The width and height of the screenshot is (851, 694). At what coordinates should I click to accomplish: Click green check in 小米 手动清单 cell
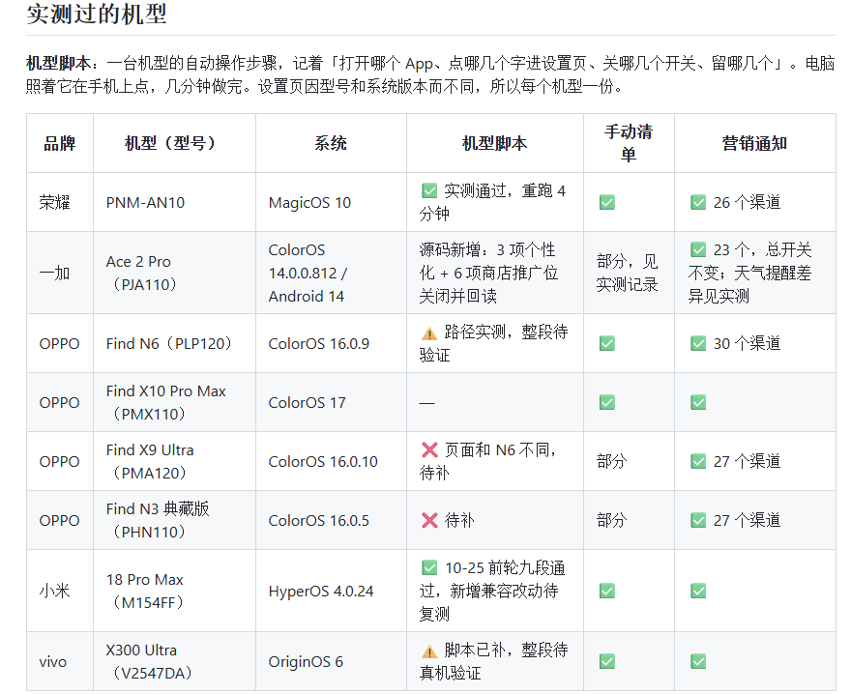coord(606,591)
